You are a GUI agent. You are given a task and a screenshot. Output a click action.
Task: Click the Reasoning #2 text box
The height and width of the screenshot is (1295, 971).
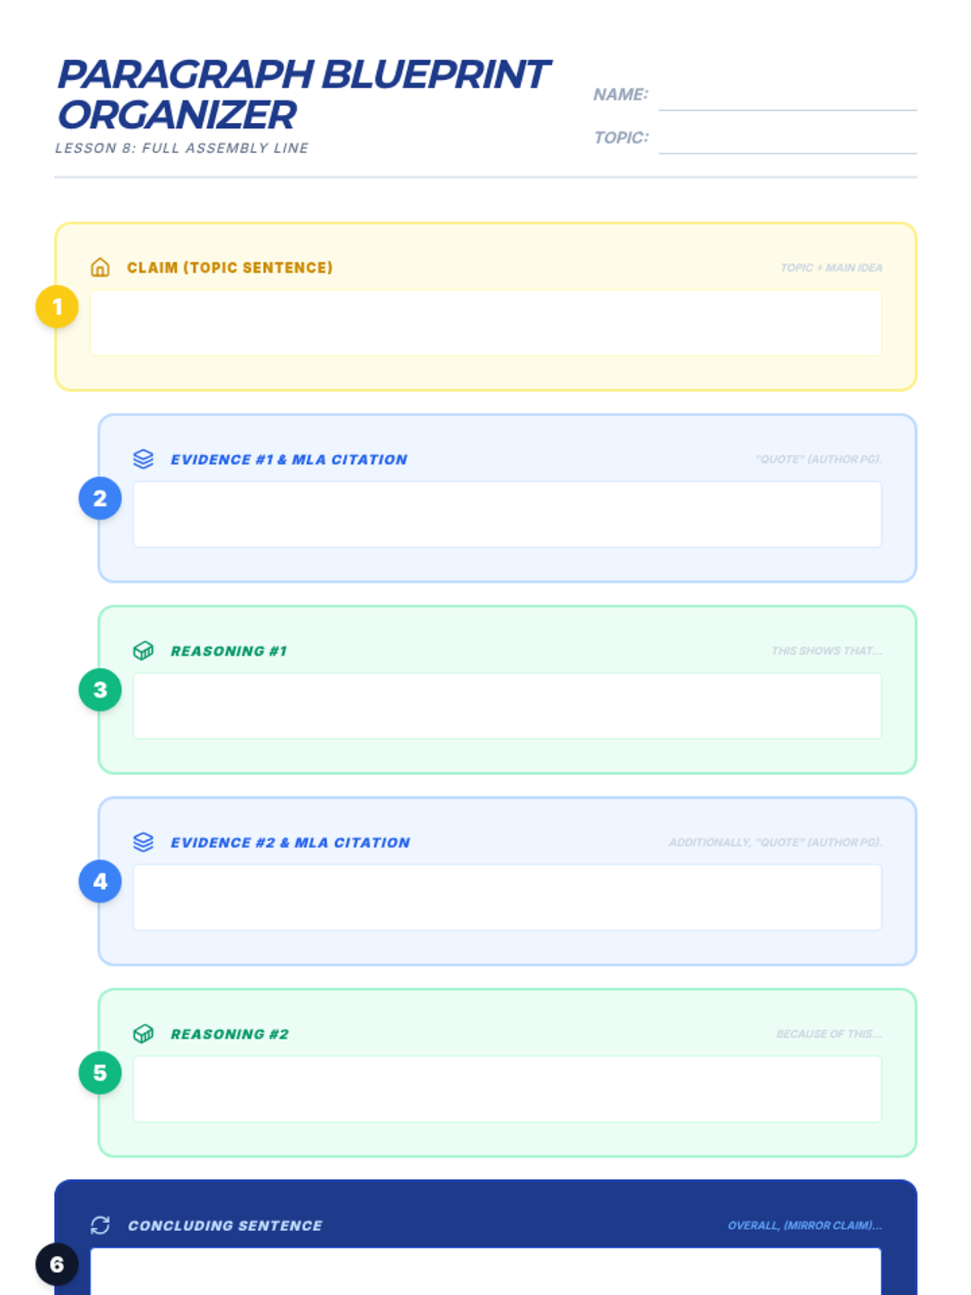pyautogui.click(x=507, y=1089)
